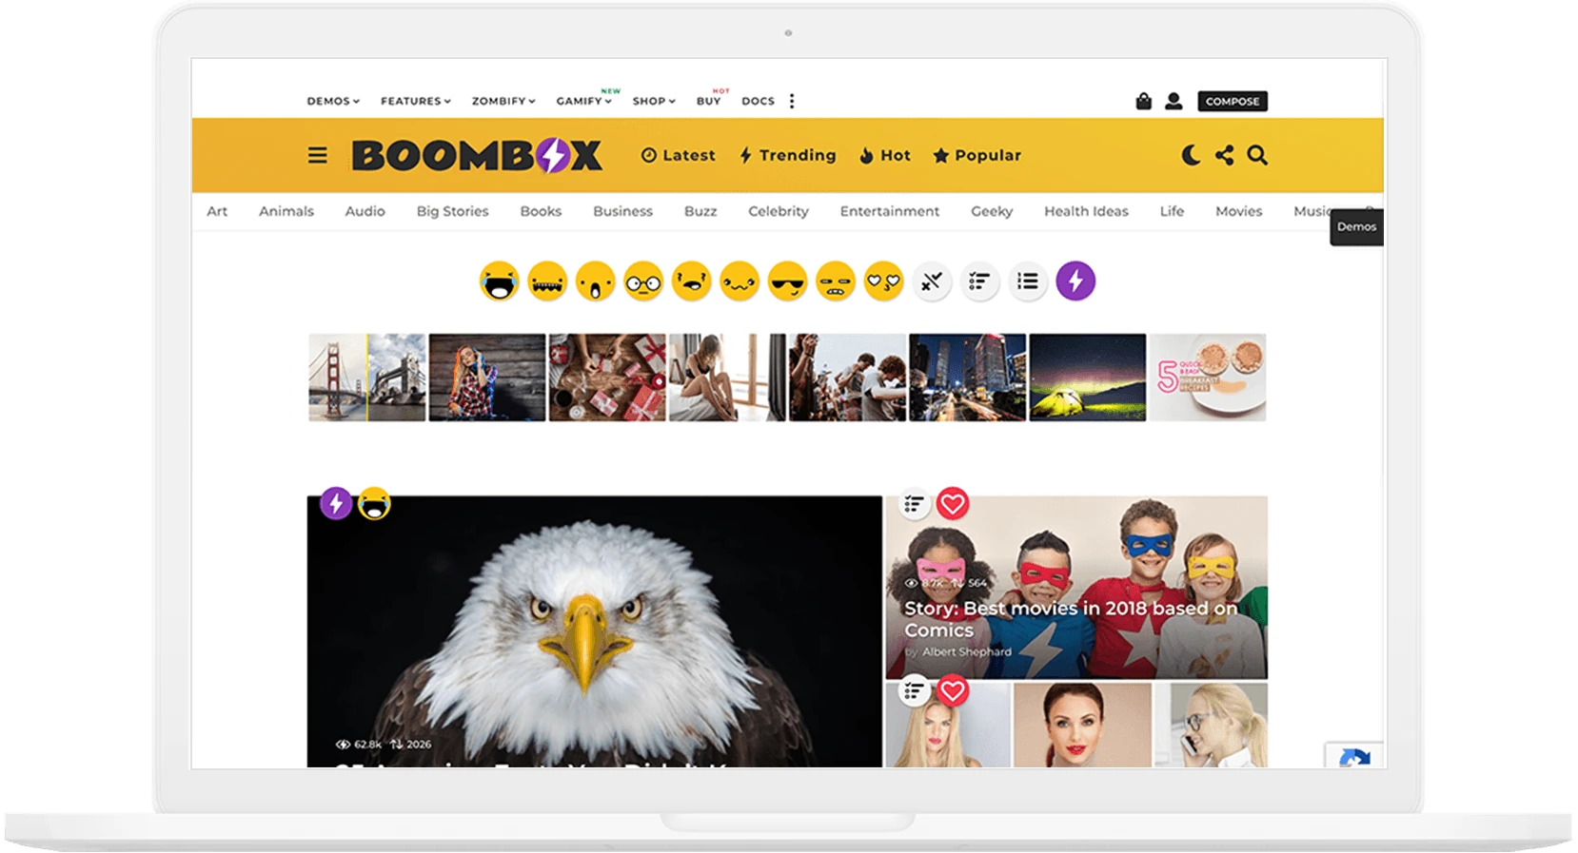Screen dimensions: 1578x853
Task: Open the Celebrity category
Action: point(779,211)
